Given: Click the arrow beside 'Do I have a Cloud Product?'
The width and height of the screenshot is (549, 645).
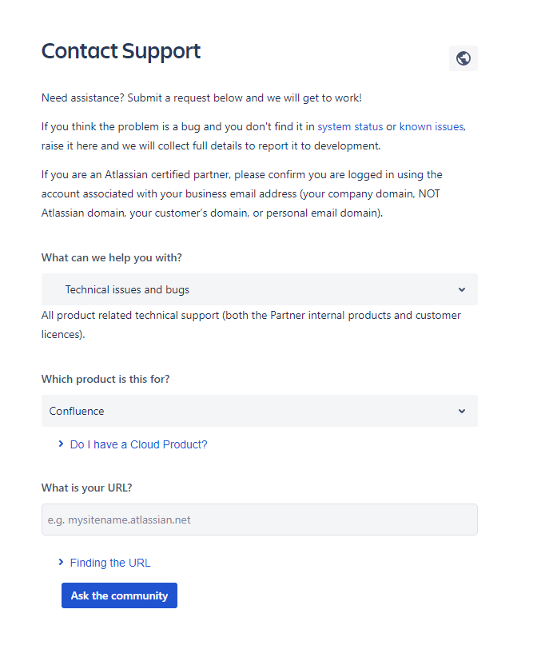Looking at the screenshot, I should pos(61,444).
